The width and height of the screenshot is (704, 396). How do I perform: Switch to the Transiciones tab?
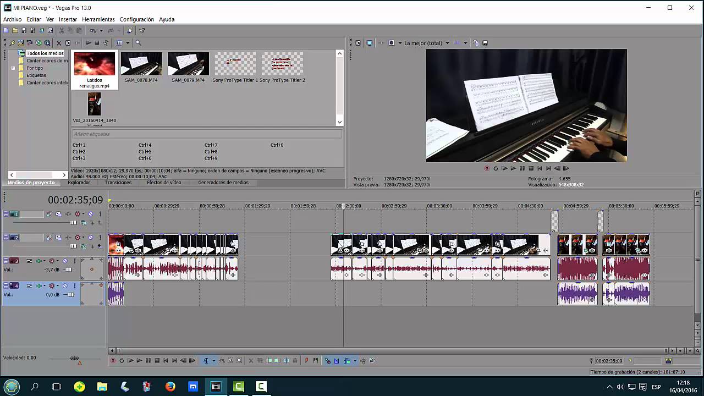[118, 183]
